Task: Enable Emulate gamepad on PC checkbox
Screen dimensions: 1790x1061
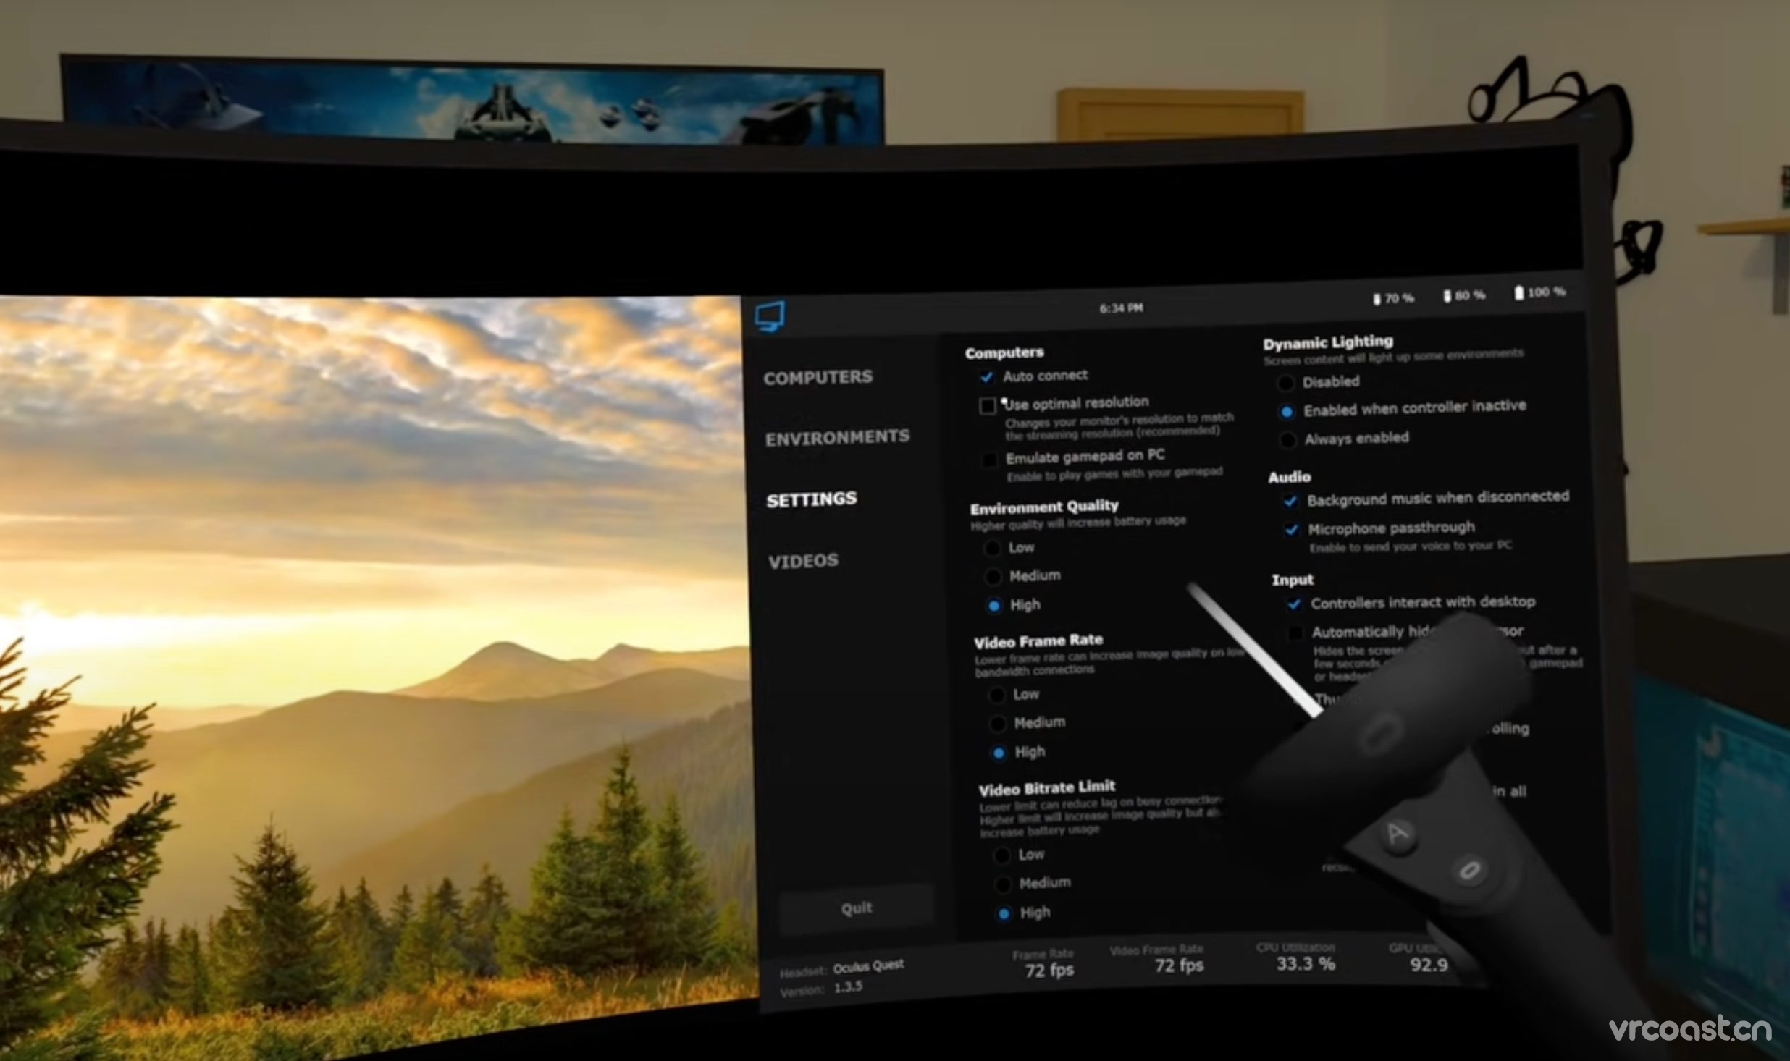Action: (989, 460)
